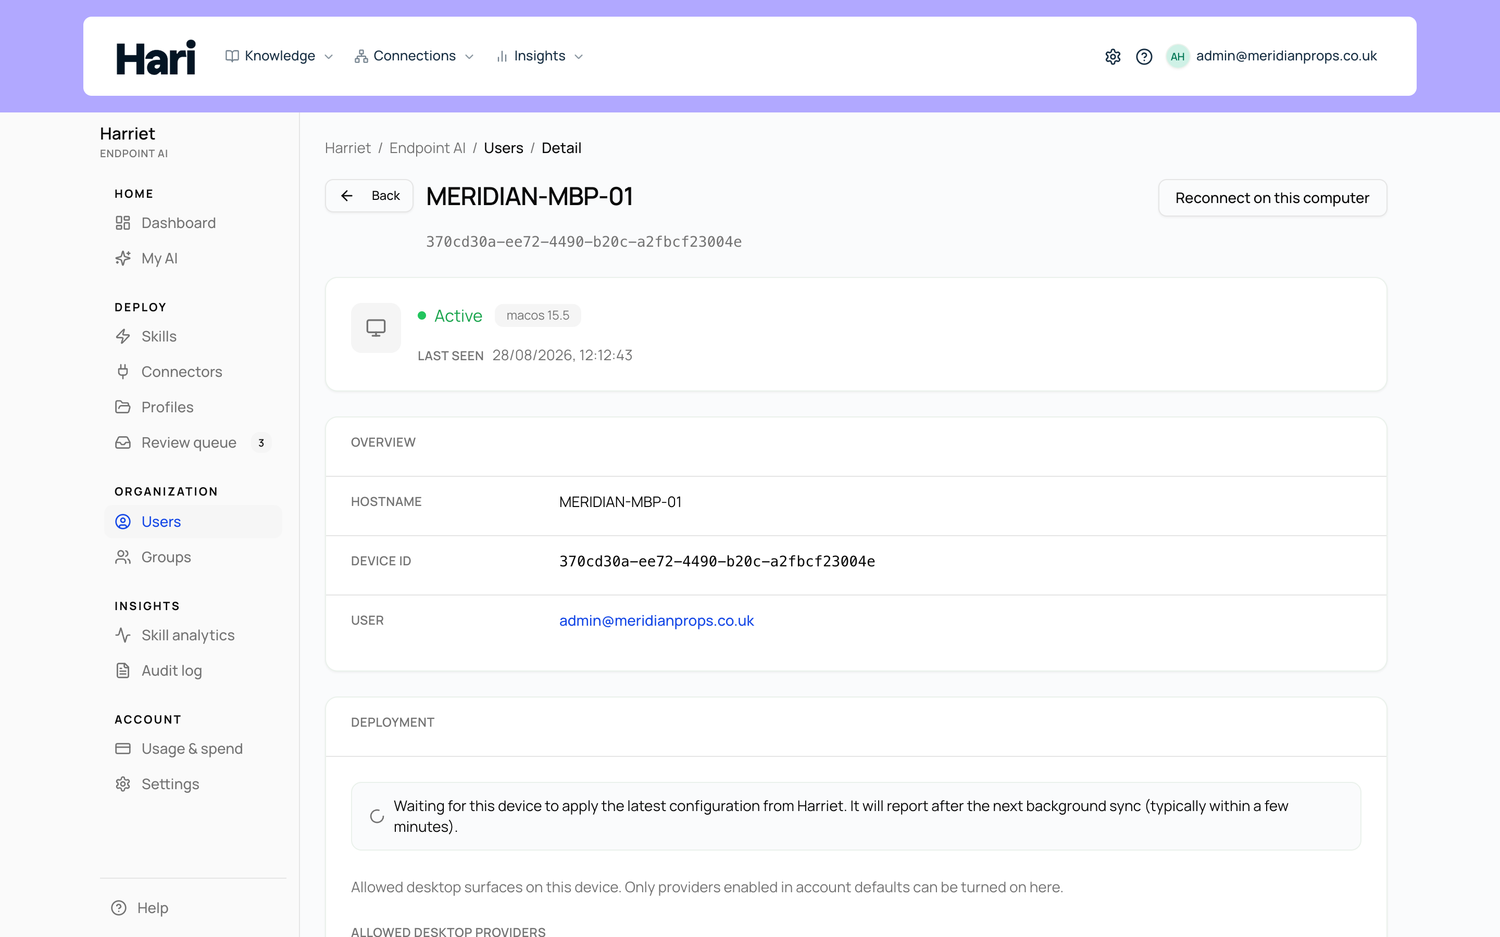
Task: Click last seen timestamp 28/08/2026, 12:12:43
Action: click(562, 356)
